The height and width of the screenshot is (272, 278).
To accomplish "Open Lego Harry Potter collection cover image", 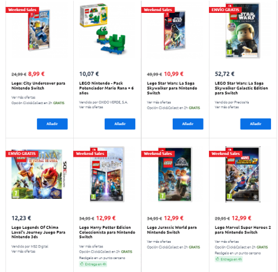I will click(107, 174).
